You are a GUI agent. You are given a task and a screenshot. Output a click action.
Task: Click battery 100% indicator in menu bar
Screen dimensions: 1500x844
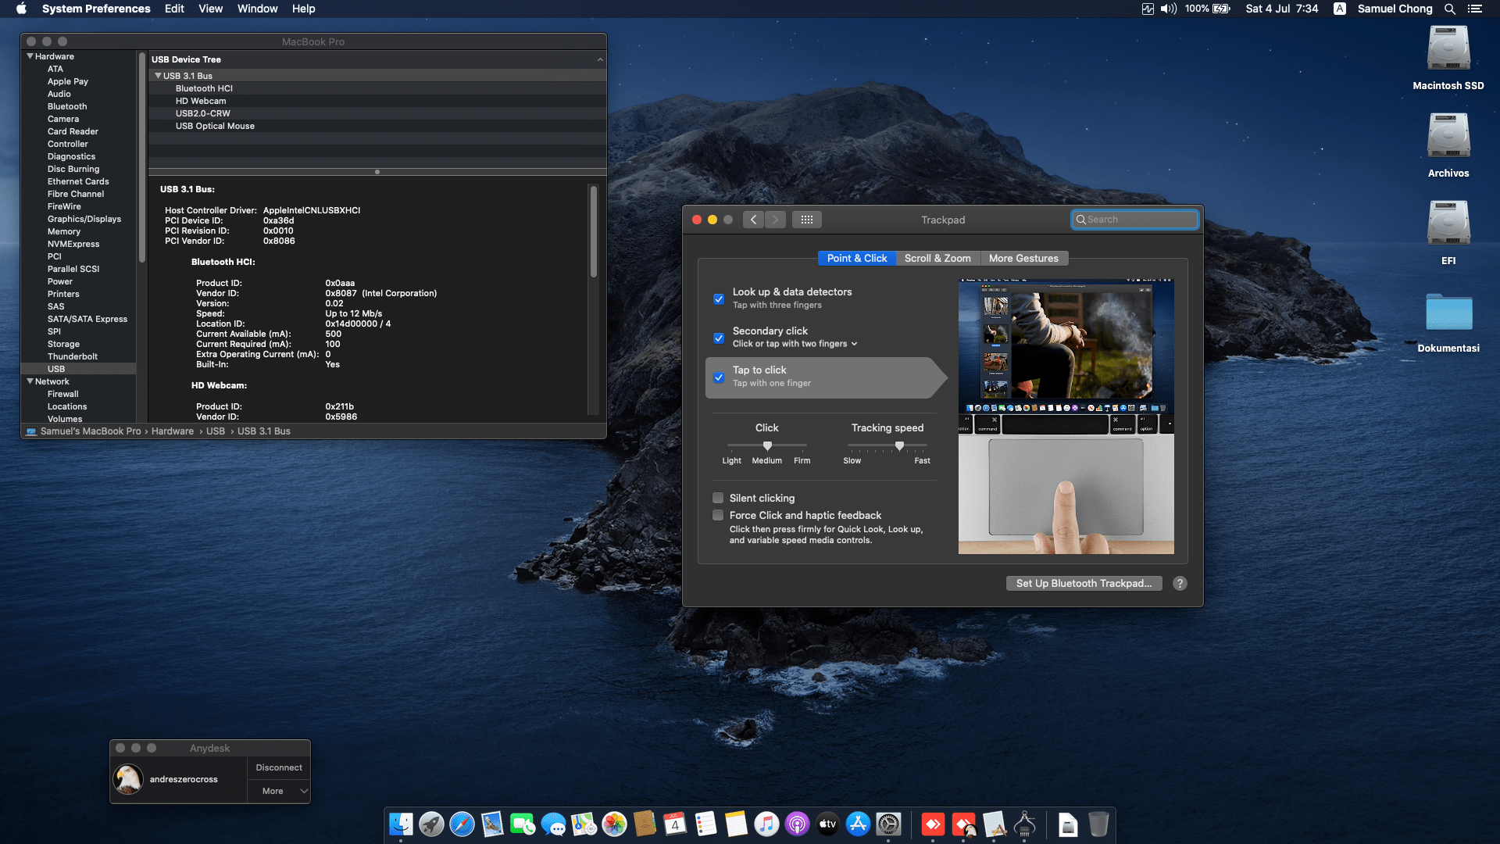1208,9
